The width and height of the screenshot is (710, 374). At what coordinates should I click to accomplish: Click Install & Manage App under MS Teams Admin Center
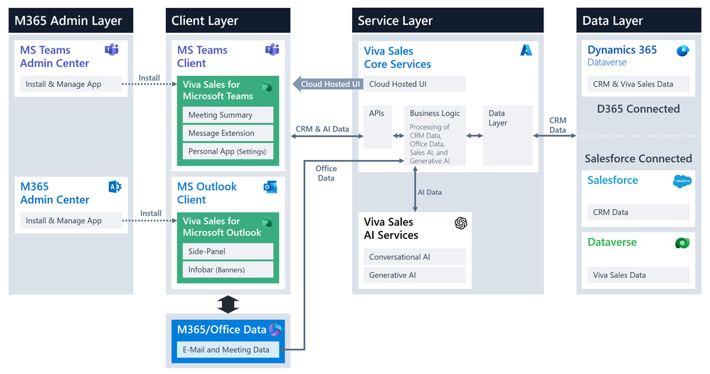70,84
